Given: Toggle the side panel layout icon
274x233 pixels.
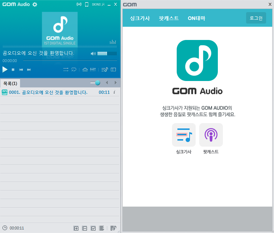Looking at the screenshot, I should point(113,70).
